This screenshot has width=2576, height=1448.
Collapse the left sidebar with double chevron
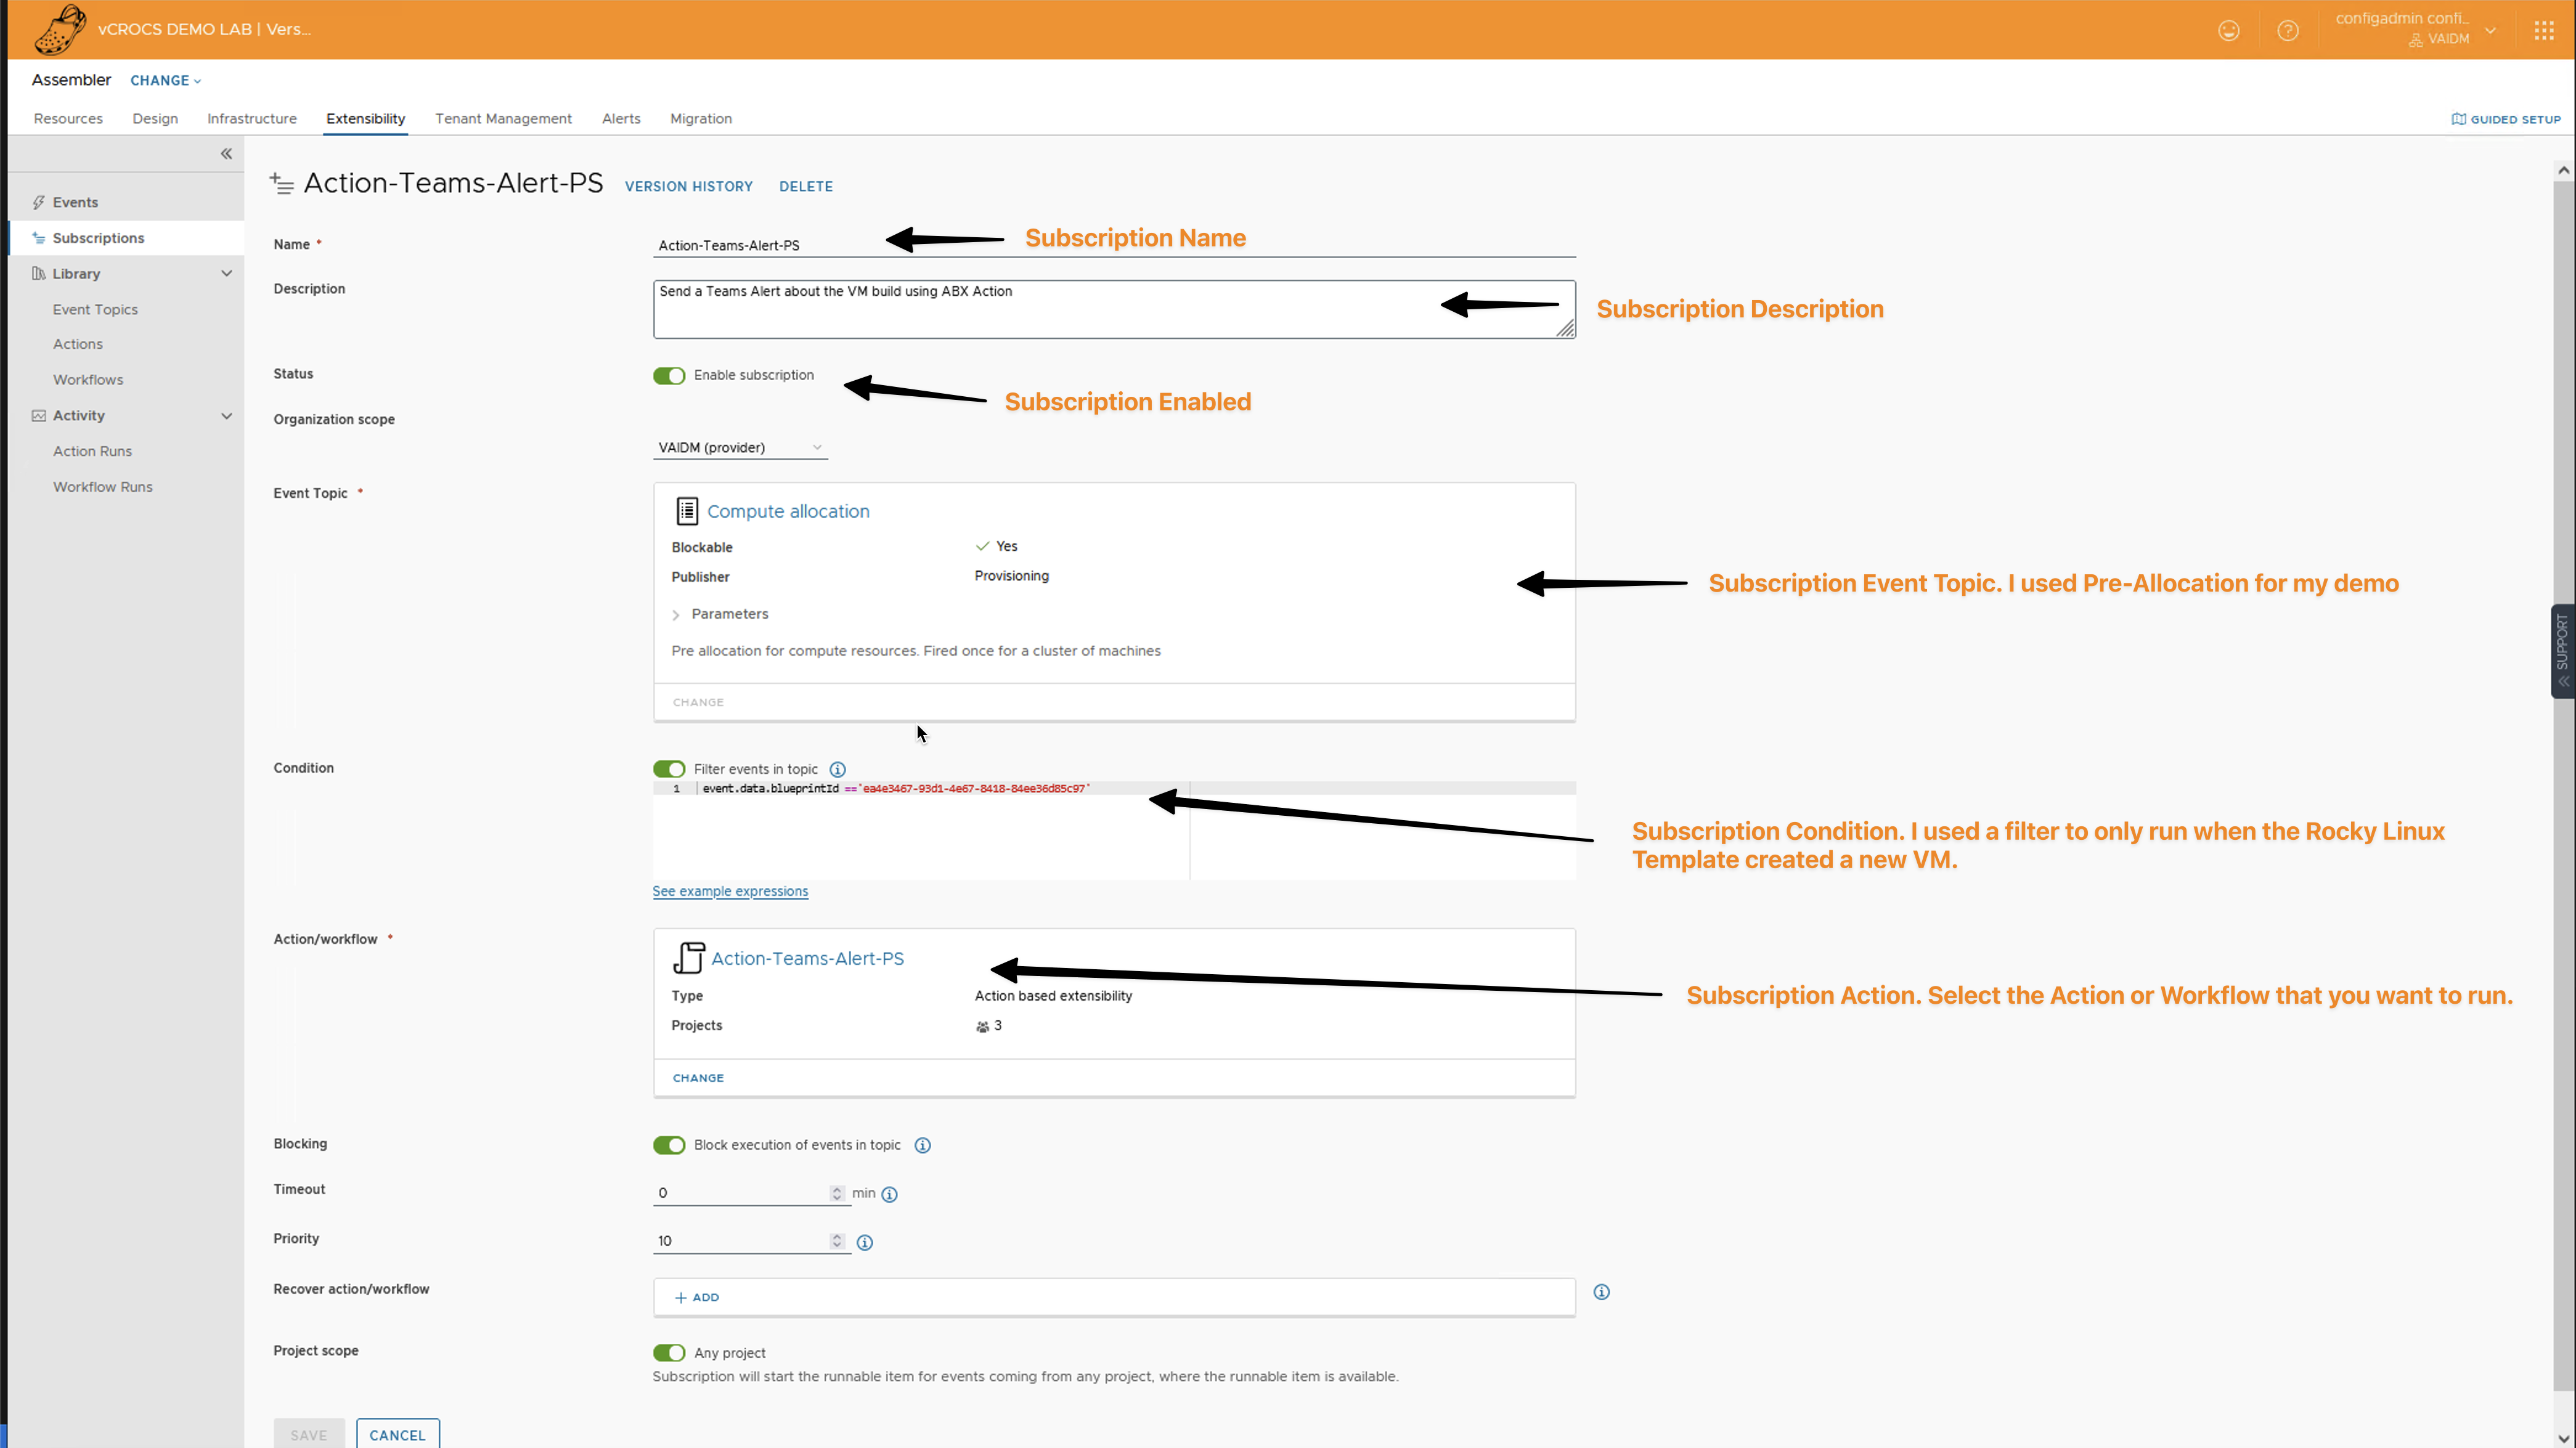coord(226,153)
